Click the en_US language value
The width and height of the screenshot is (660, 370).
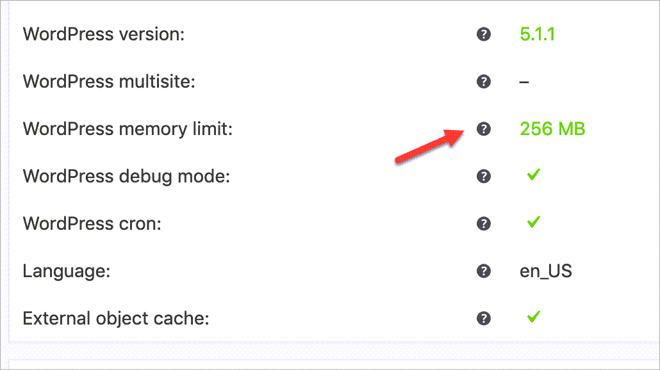pyautogui.click(x=545, y=271)
